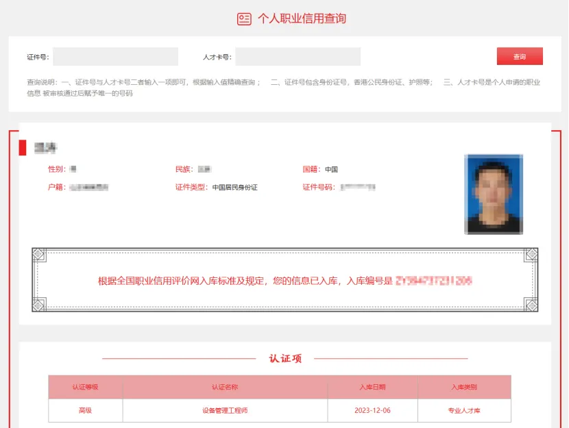Click the red 查询 button

pyautogui.click(x=520, y=56)
